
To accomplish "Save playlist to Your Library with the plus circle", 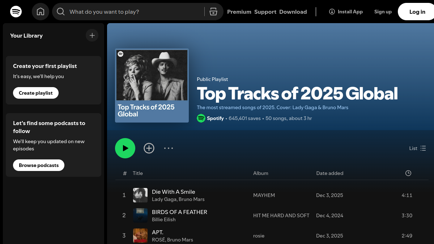I will pos(149,148).
